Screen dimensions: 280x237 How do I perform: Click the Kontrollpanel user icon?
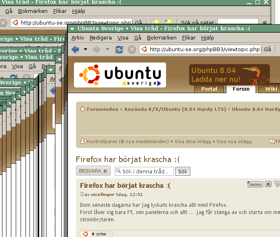[83, 141]
